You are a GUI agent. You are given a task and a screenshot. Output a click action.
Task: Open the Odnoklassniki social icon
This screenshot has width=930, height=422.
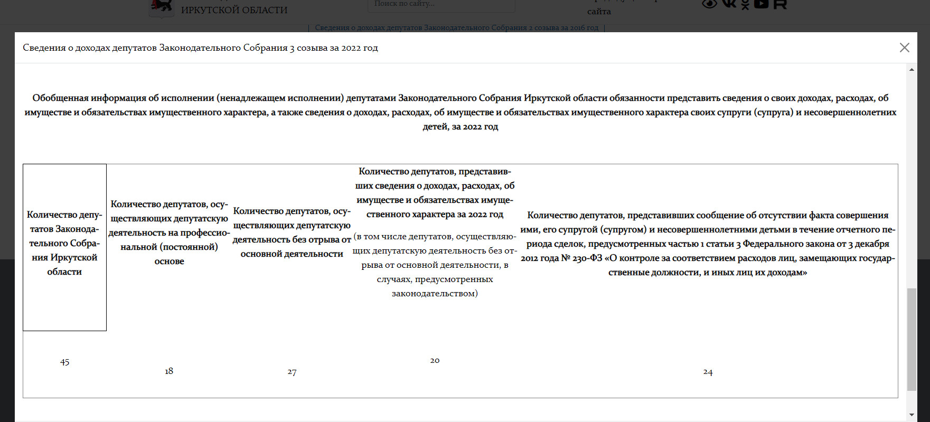[745, 5]
